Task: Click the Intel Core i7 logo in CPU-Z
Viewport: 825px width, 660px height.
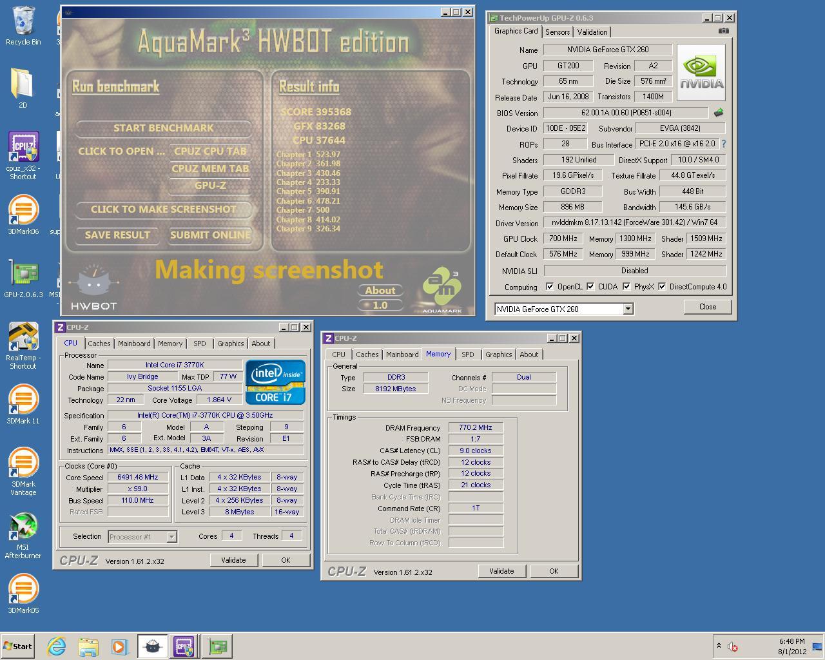Action: (276, 382)
